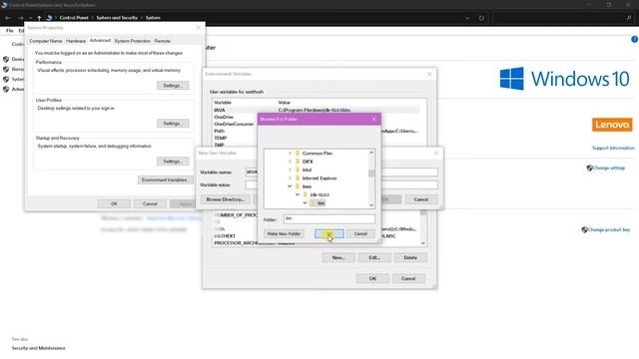Click Change product key link

tap(608, 229)
